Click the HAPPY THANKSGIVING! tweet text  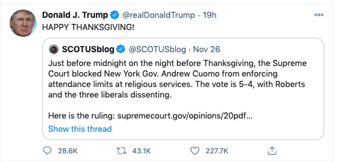click(88, 27)
